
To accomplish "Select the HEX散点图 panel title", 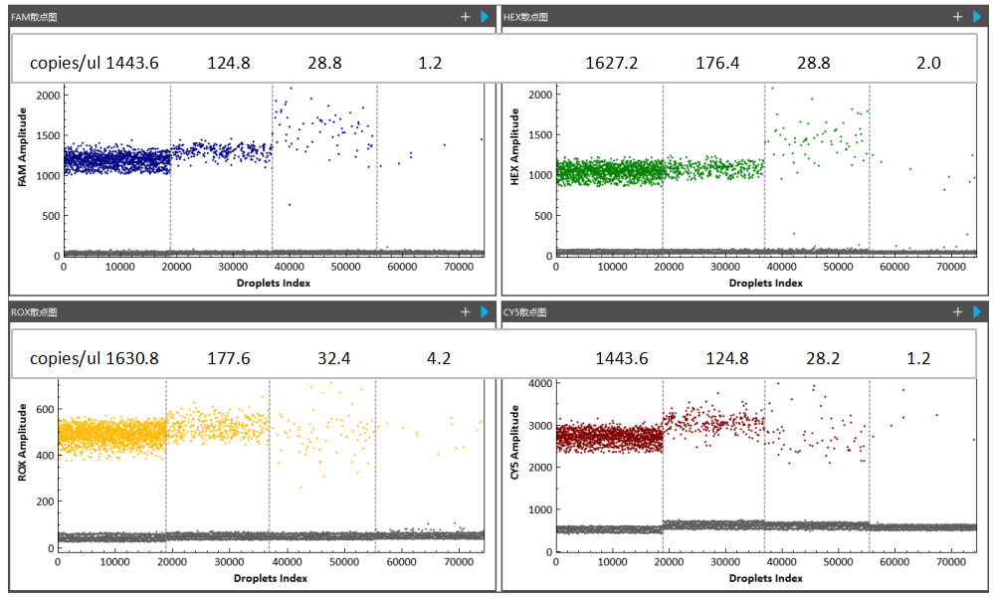I will pos(528,17).
